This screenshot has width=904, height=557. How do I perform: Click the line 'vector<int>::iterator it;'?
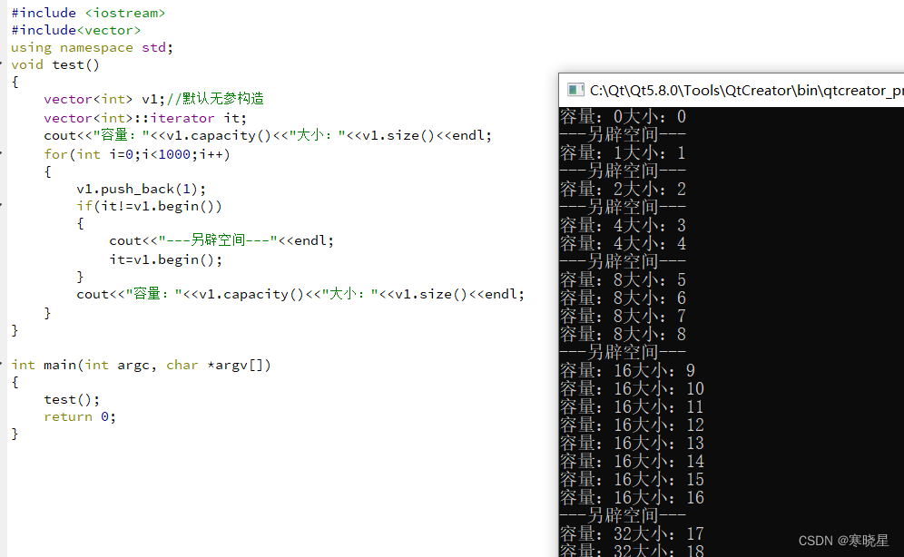pos(145,118)
